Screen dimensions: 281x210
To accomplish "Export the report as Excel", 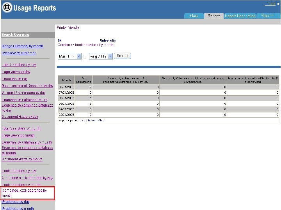I will coord(92,120).
